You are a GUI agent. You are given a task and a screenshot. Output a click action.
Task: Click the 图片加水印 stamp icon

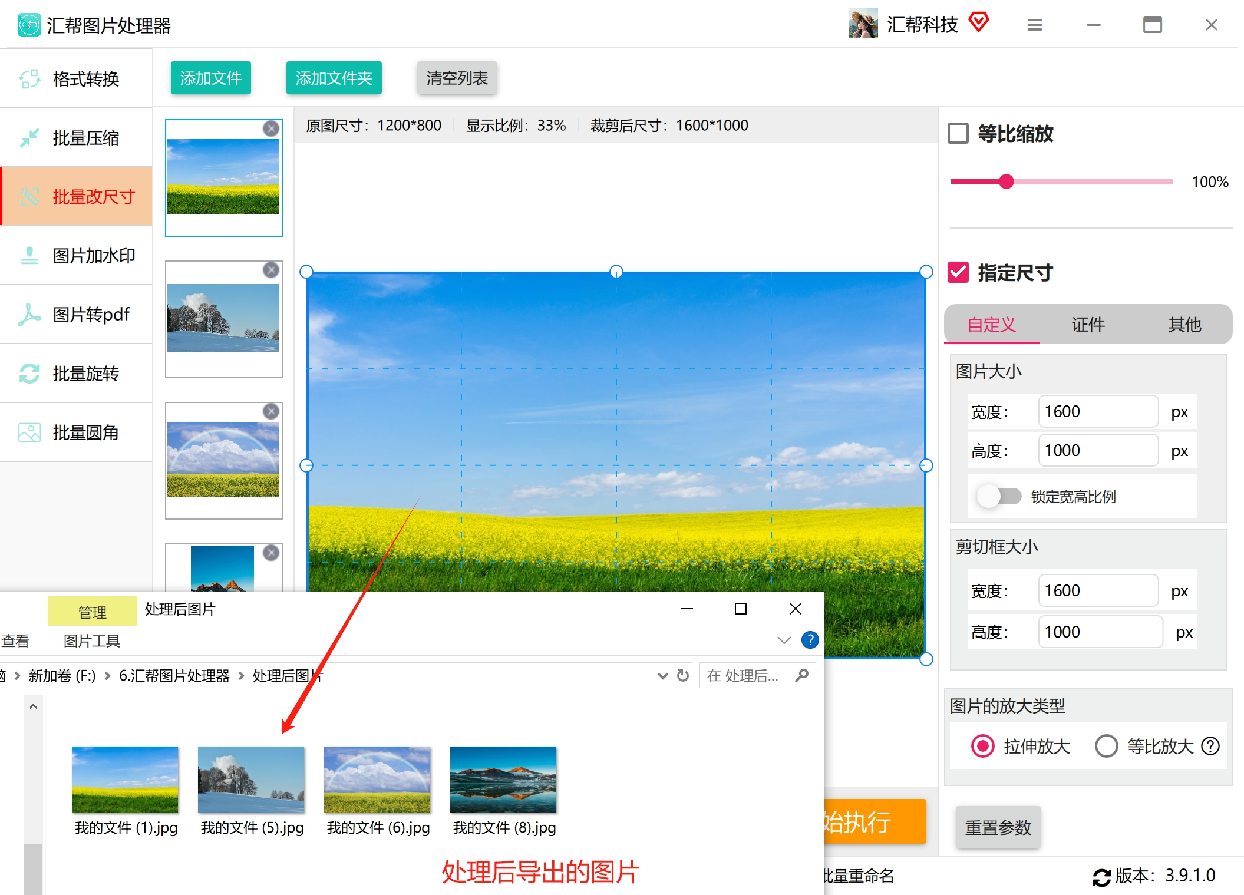(x=29, y=255)
